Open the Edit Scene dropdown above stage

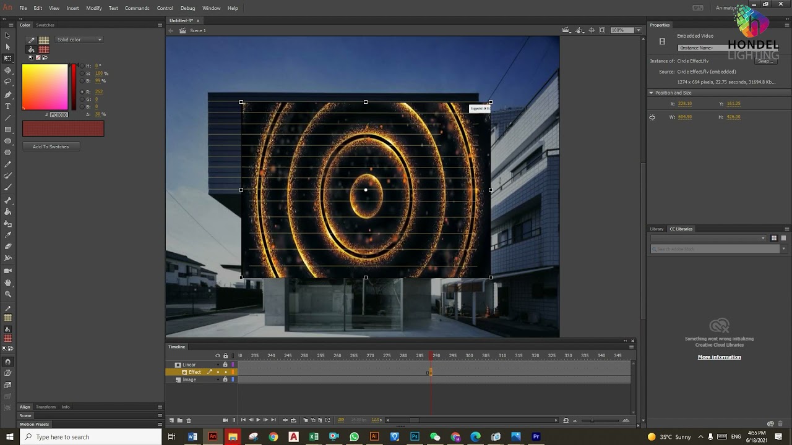click(567, 30)
